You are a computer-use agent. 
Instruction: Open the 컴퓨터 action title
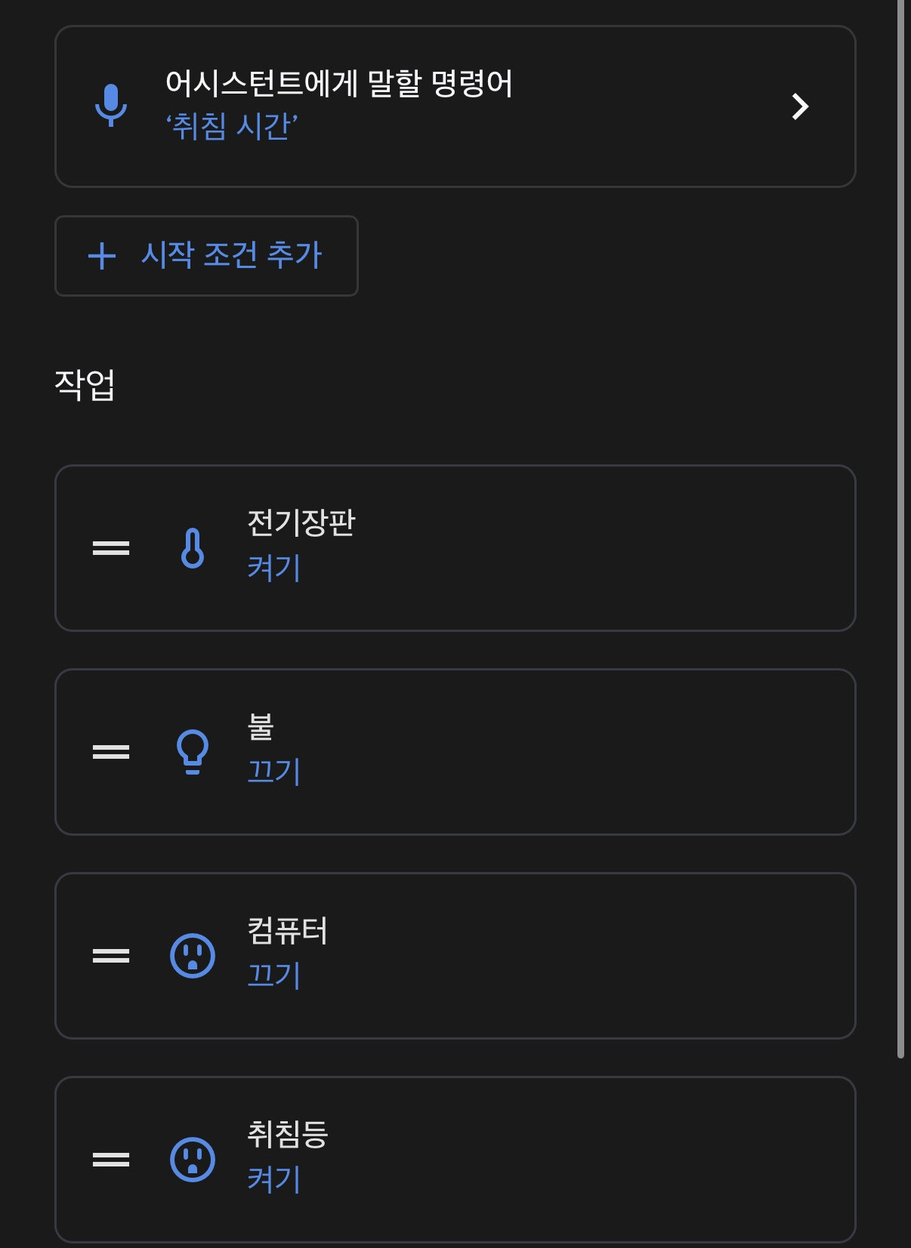288,930
